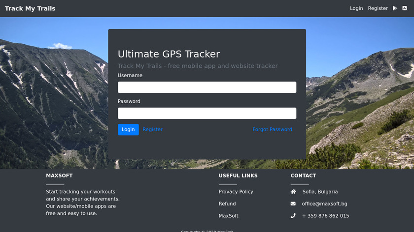Focus the Username input field
Screen dimensions: 414x232
coord(207,87)
